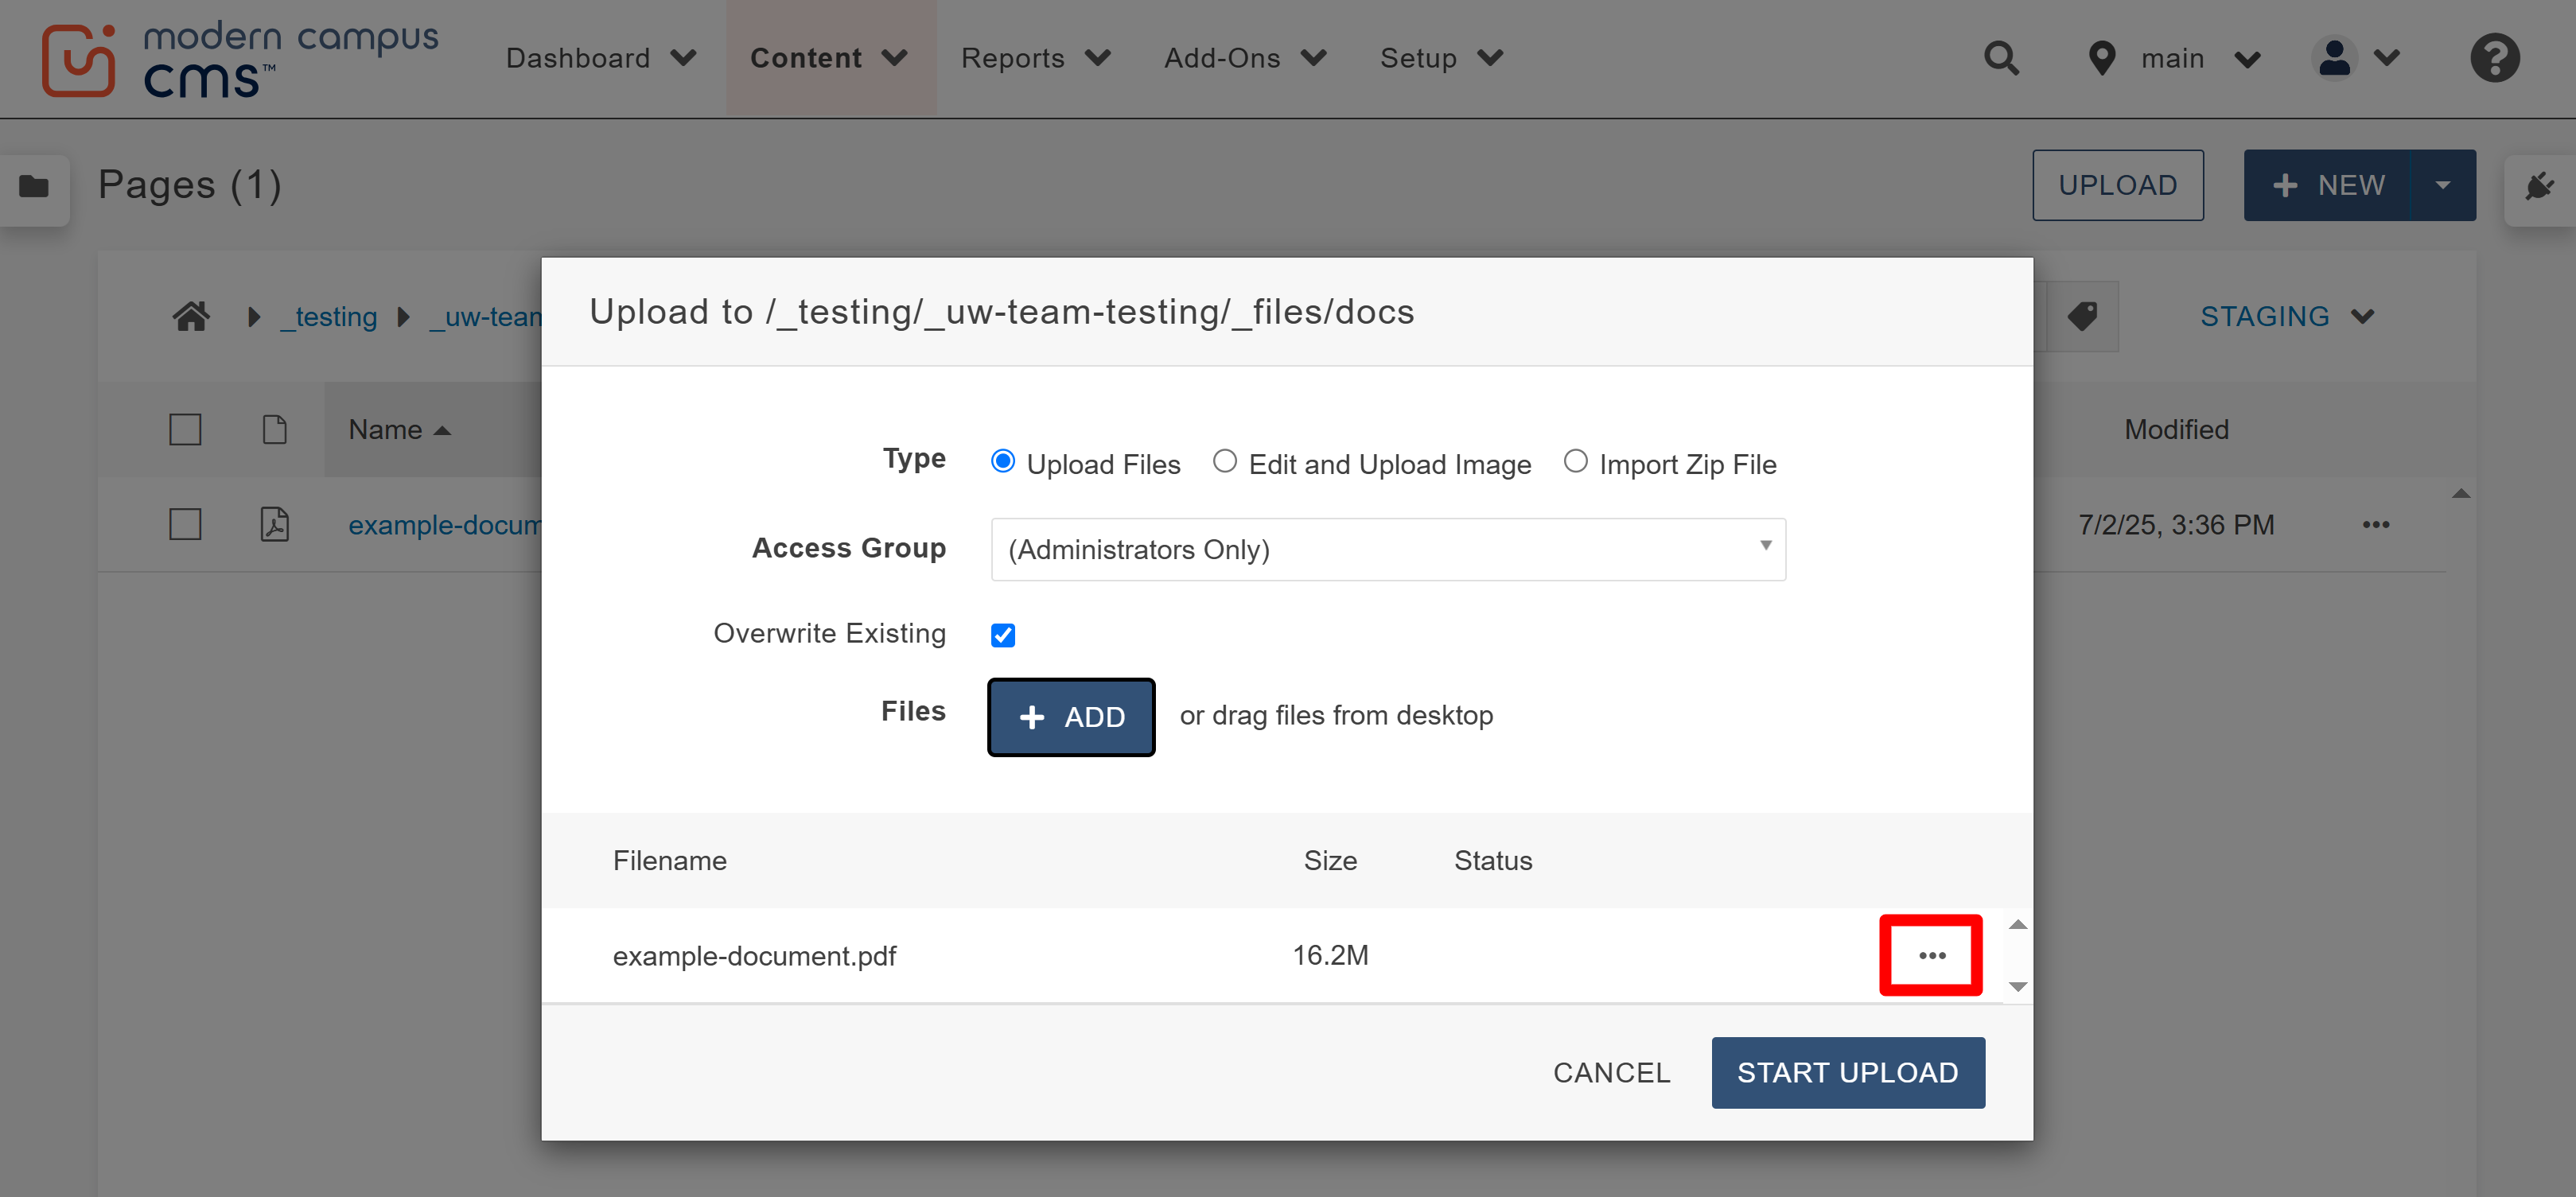This screenshot has height=1197, width=2576.
Task: Open the _testing breadcrumb link
Action: (x=328, y=315)
